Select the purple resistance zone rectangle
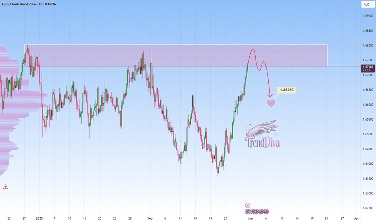The width and height of the screenshot is (376, 222). pyautogui.click(x=176, y=56)
